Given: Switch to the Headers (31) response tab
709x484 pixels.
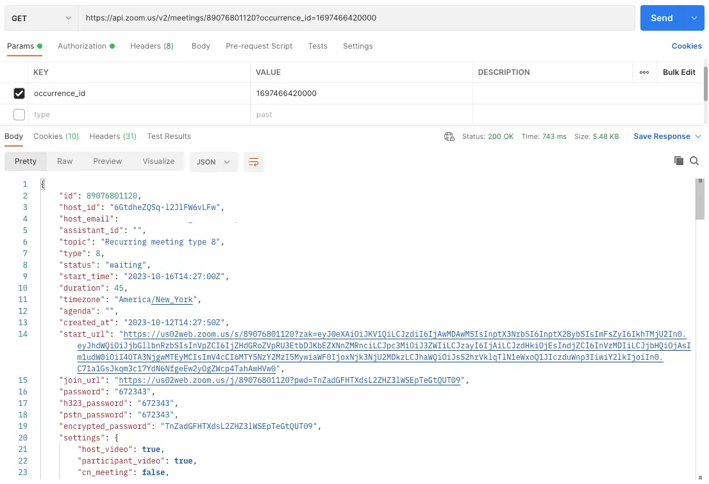Looking at the screenshot, I should click(x=112, y=136).
